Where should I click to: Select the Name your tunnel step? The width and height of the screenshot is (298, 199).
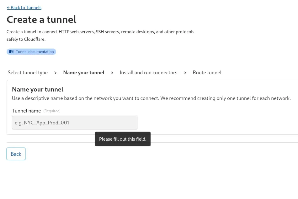[x=84, y=72]
